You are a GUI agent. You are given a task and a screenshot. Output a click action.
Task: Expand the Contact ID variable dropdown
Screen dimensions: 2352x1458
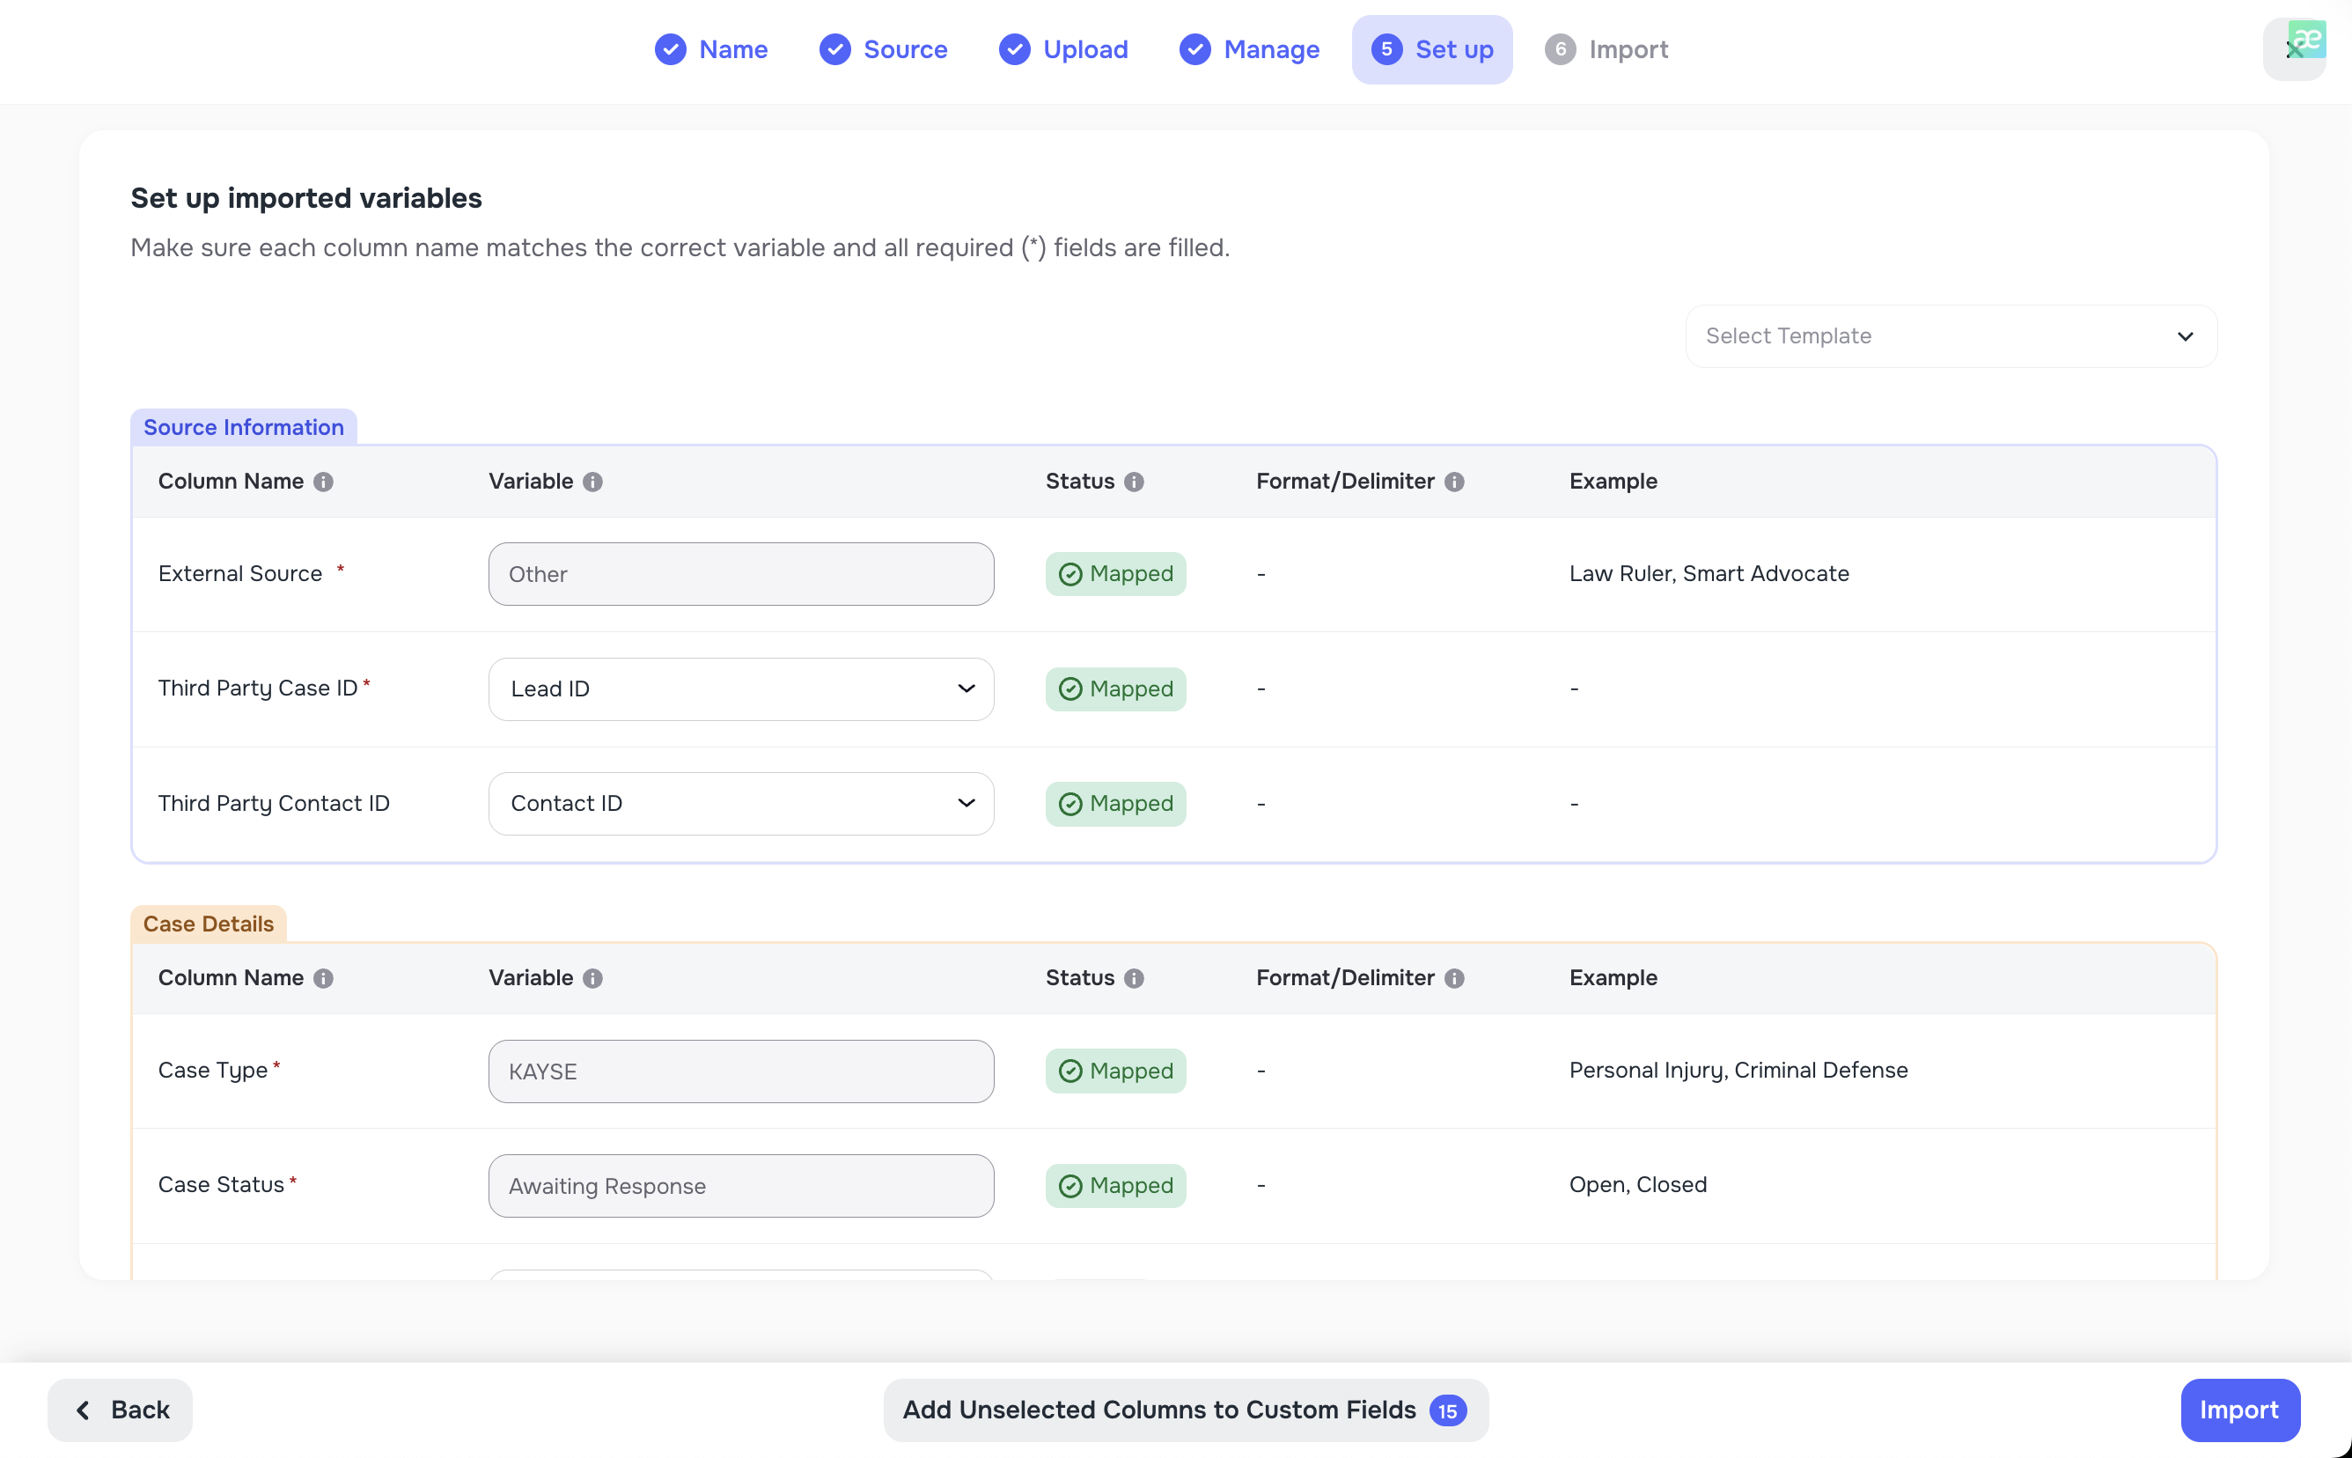740,804
